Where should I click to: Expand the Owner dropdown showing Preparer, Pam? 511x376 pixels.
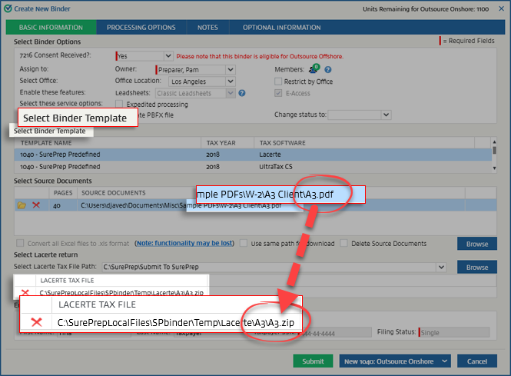(x=230, y=69)
